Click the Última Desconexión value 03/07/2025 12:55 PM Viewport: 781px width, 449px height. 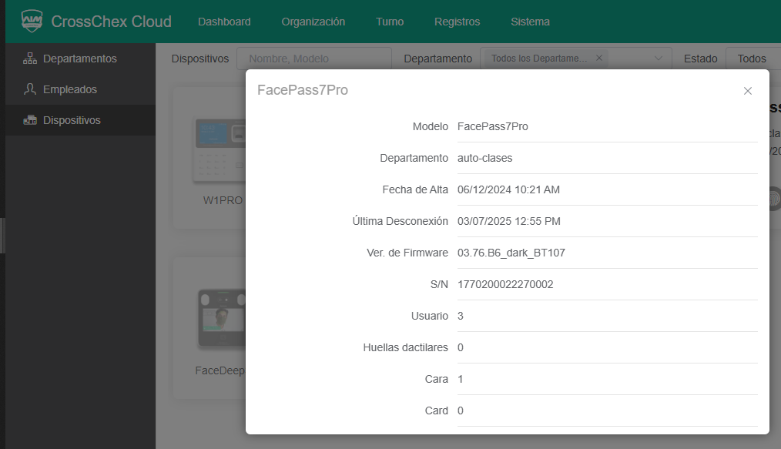(509, 222)
